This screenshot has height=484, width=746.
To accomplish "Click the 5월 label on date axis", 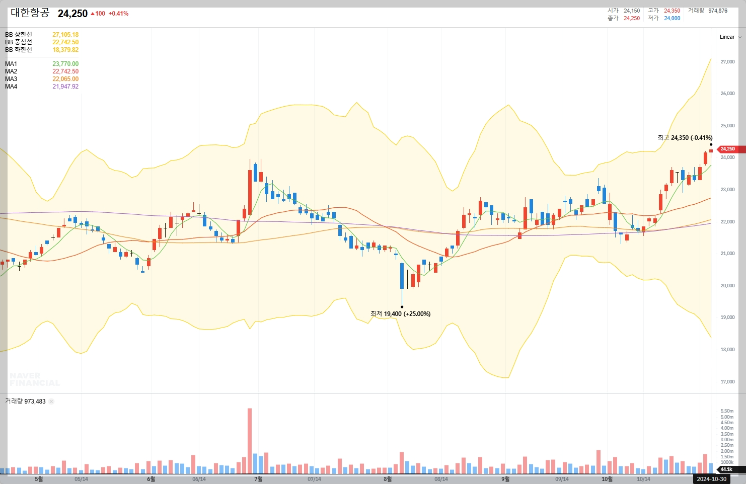I will 39,479.
